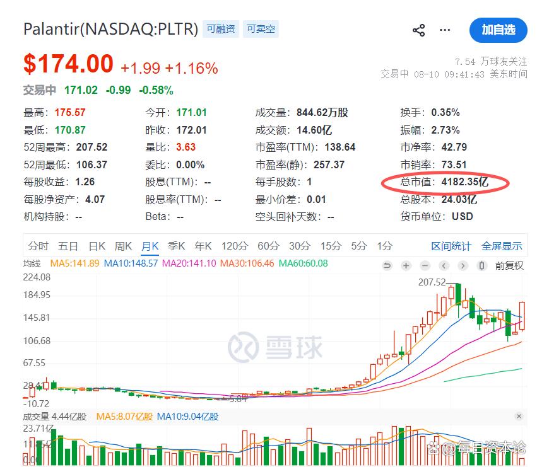Open 区间统计 range statistics
Image resolution: width=537 pixels, height=467 pixels.
click(x=451, y=246)
